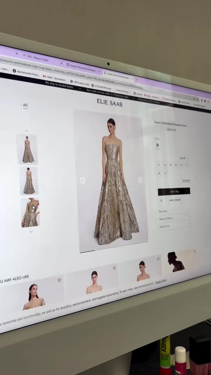This screenshot has height=375, width=211.
Task: Switch to the GIA - Report Check tab
Action: tap(38, 58)
